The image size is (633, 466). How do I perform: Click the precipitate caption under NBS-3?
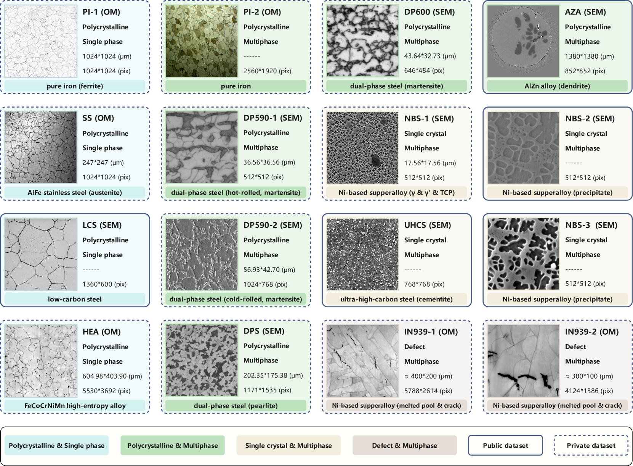[557, 299]
